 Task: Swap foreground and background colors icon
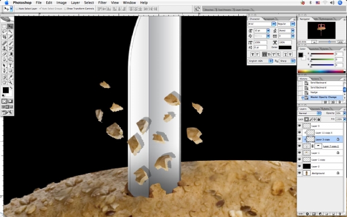11,88
